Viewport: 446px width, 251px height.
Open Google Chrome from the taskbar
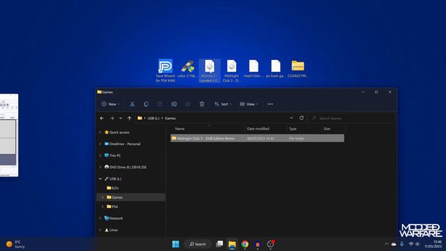coord(245,244)
